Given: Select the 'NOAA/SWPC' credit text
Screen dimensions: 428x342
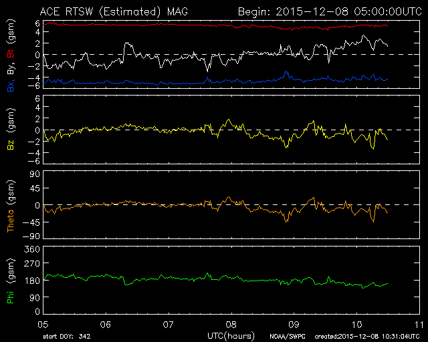Looking at the screenshot, I should coord(288,337).
